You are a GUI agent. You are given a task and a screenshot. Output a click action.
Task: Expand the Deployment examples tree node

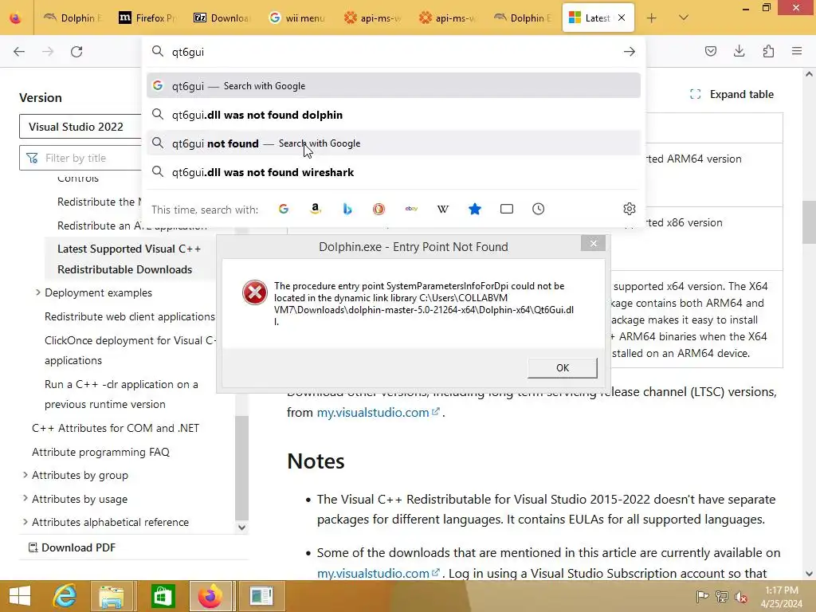[38, 292]
